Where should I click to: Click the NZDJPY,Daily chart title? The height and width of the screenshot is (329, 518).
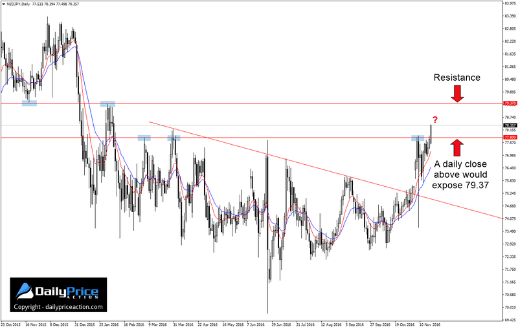[19, 4]
